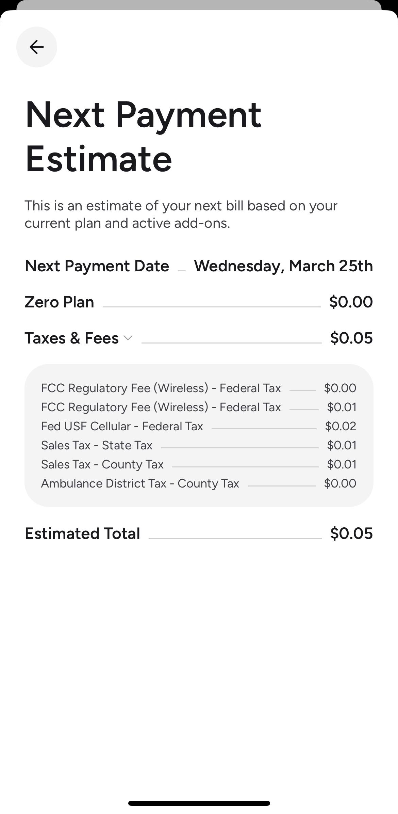The image size is (398, 814).
Task: Tap the estimate description text
Action: pyautogui.click(x=180, y=214)
